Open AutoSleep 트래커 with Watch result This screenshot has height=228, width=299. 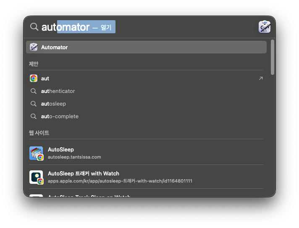[146, 177]
